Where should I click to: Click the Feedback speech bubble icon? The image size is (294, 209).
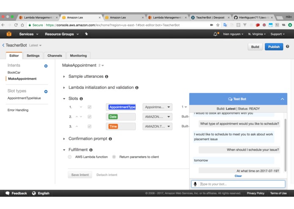[8, 193]
